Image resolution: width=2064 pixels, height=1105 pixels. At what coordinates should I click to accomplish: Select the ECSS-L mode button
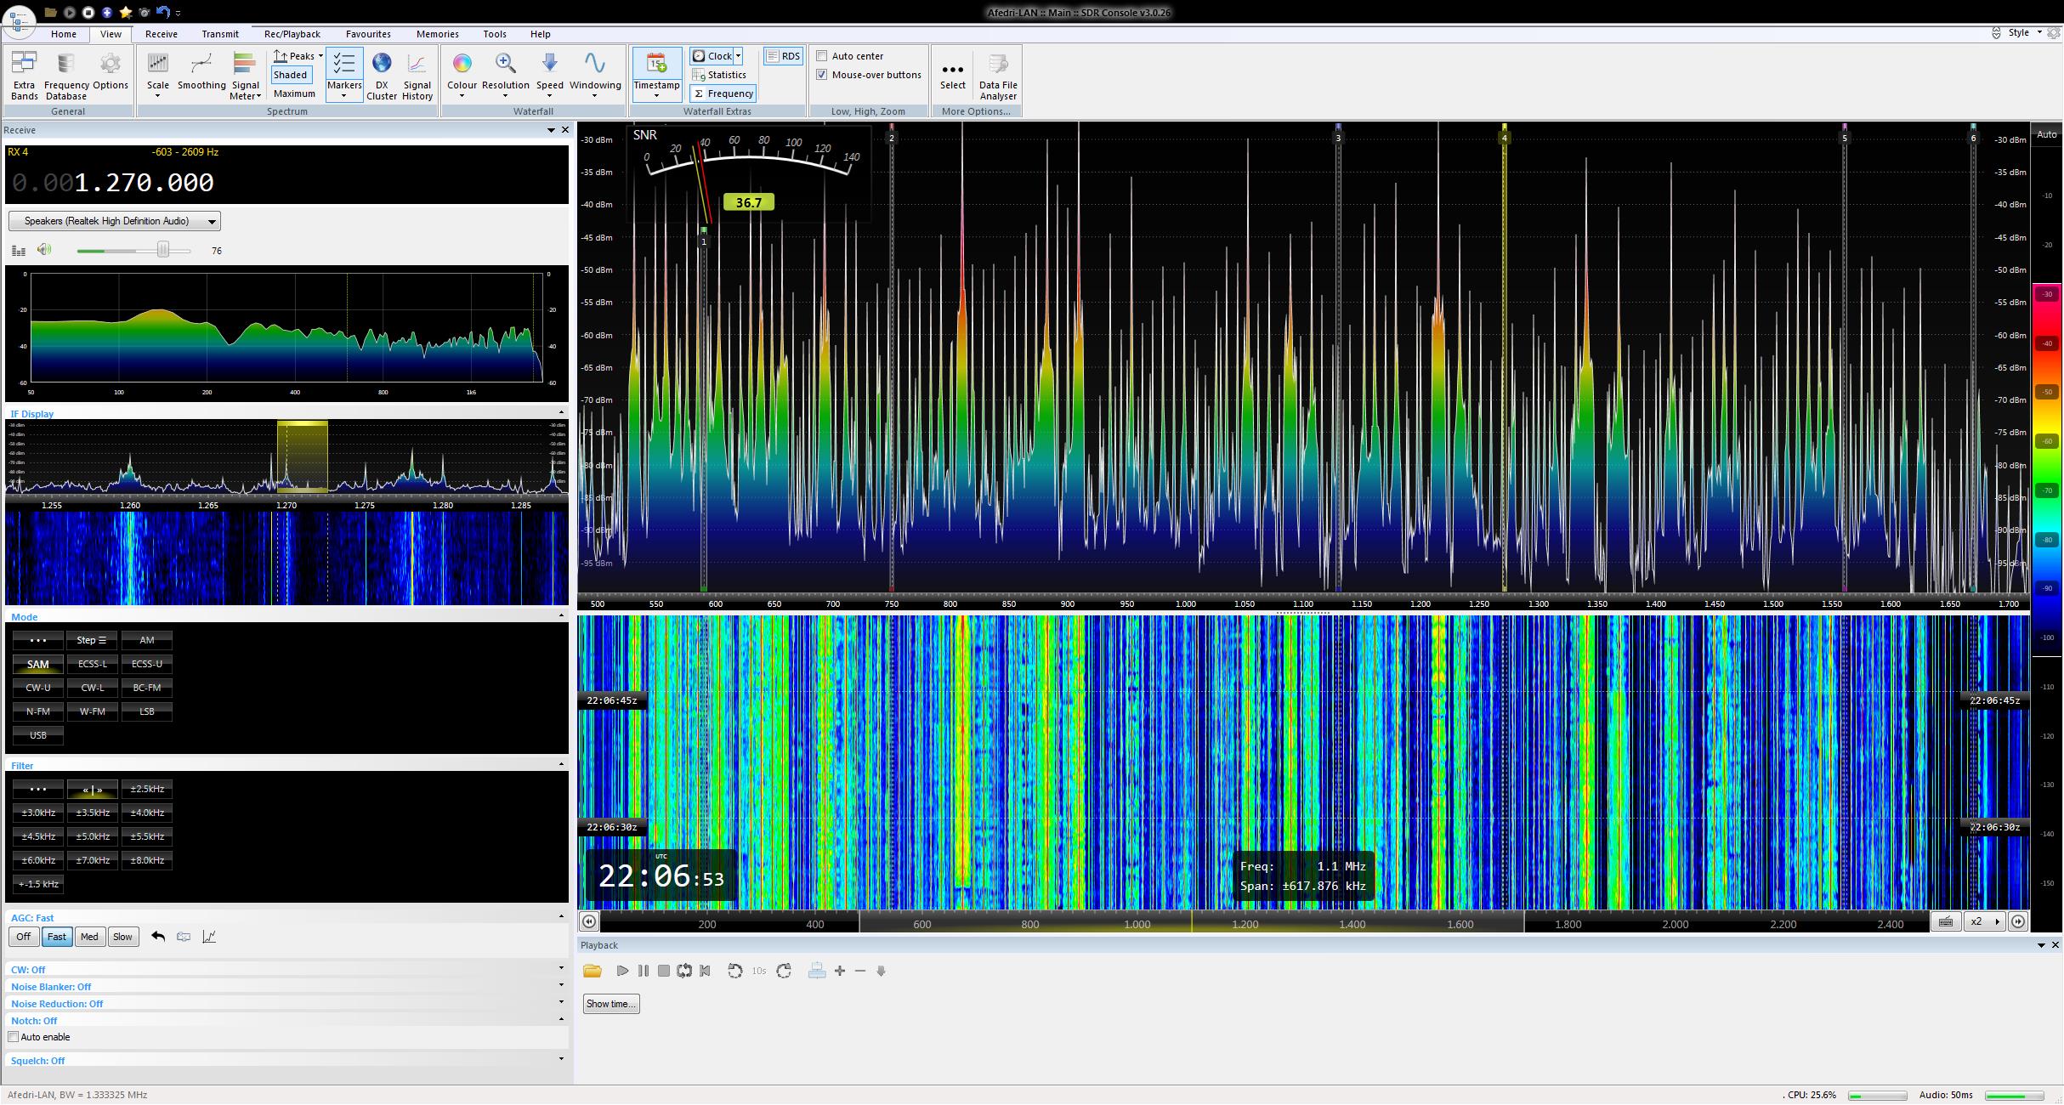click(x=93, y=664)
